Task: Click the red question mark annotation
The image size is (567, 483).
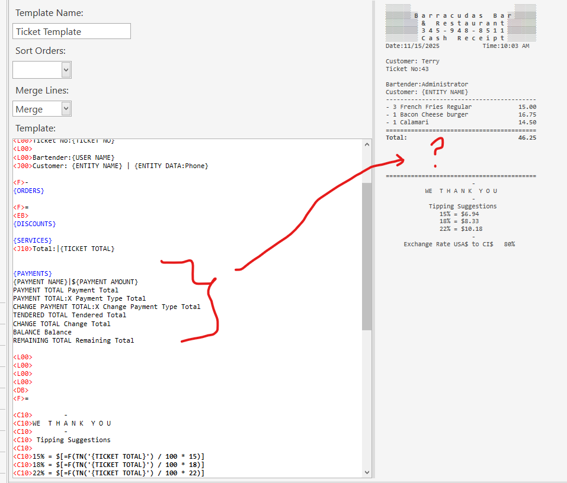Action: [x=437, y=152]
